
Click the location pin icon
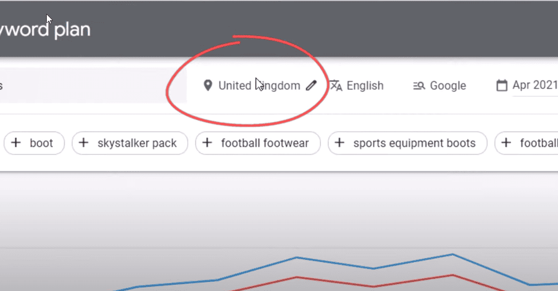208,85
